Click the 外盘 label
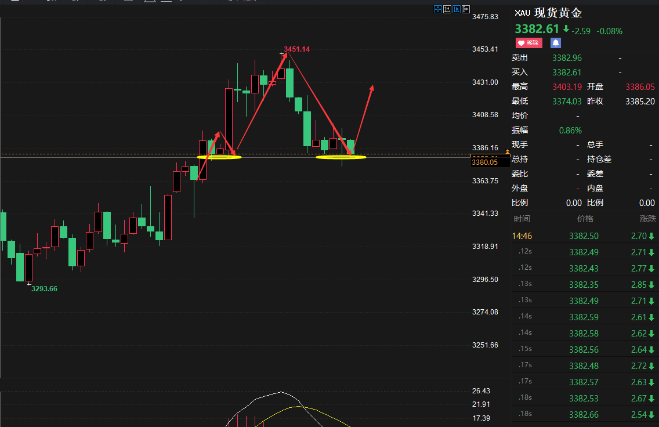Image resolution: width=659 pixels, height=427 pixels. (x=519, y=189)
